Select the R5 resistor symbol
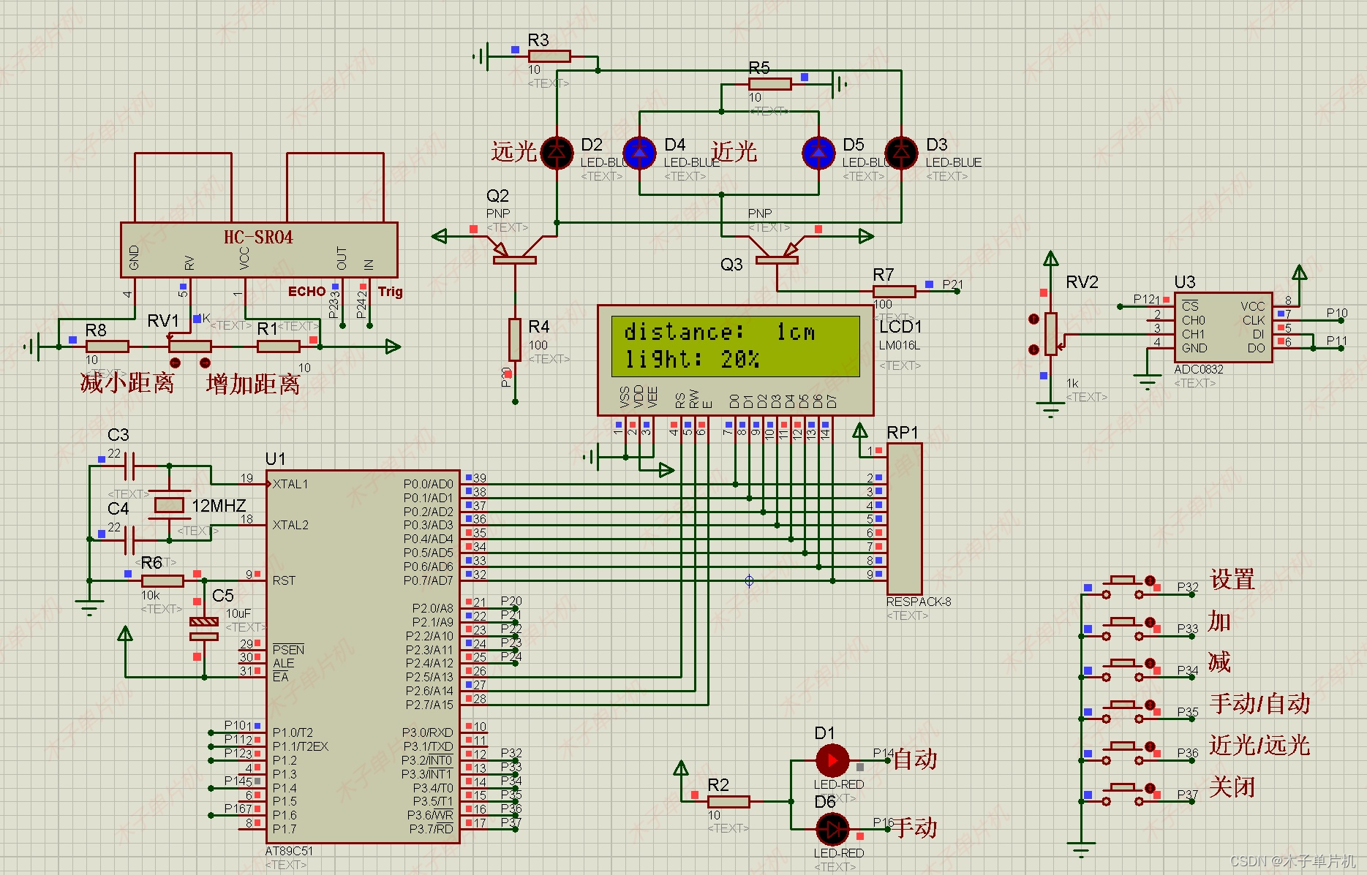 click(770, 84)
